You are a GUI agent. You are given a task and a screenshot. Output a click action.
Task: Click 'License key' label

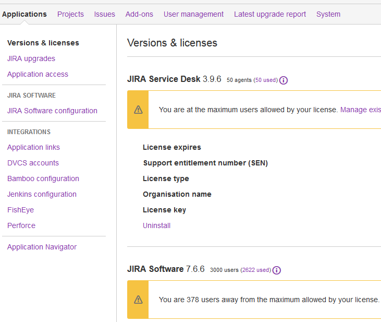165,210
